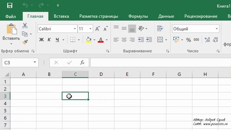
Task: Switch to the Главная tab
Action: coord(35,16)
